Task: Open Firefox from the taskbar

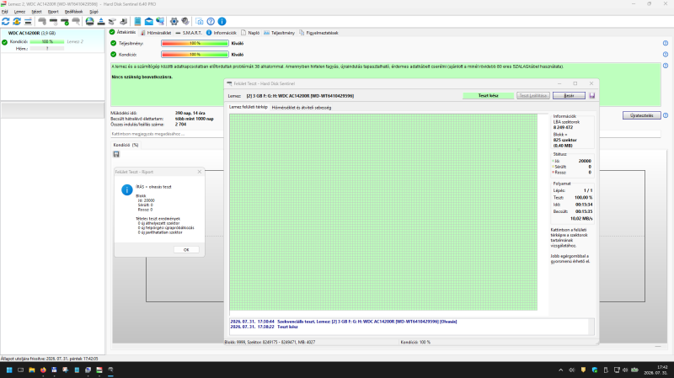Action: click(x=43, y=370)
